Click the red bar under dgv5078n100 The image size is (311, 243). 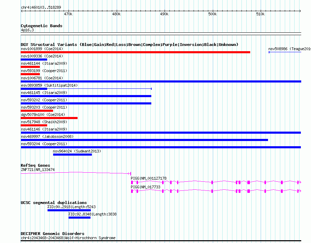[x=49, y=118]
